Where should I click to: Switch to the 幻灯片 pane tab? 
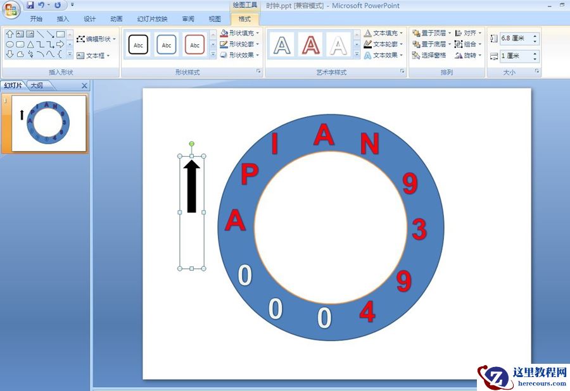13,85
